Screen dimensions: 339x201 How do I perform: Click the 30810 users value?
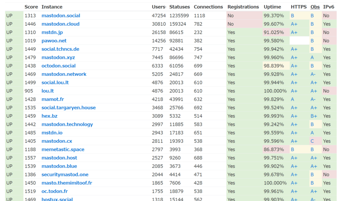pos(159,24)
